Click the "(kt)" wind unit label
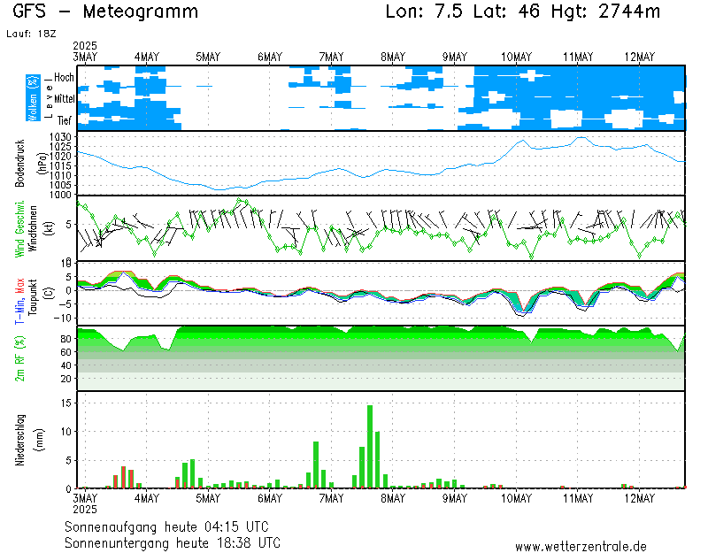This screenshot has height=553, width=708. (x=49, y=228)
